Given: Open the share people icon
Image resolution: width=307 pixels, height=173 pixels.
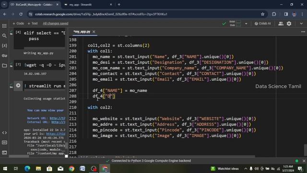Looking at the screenshot, I should point(281,24).
